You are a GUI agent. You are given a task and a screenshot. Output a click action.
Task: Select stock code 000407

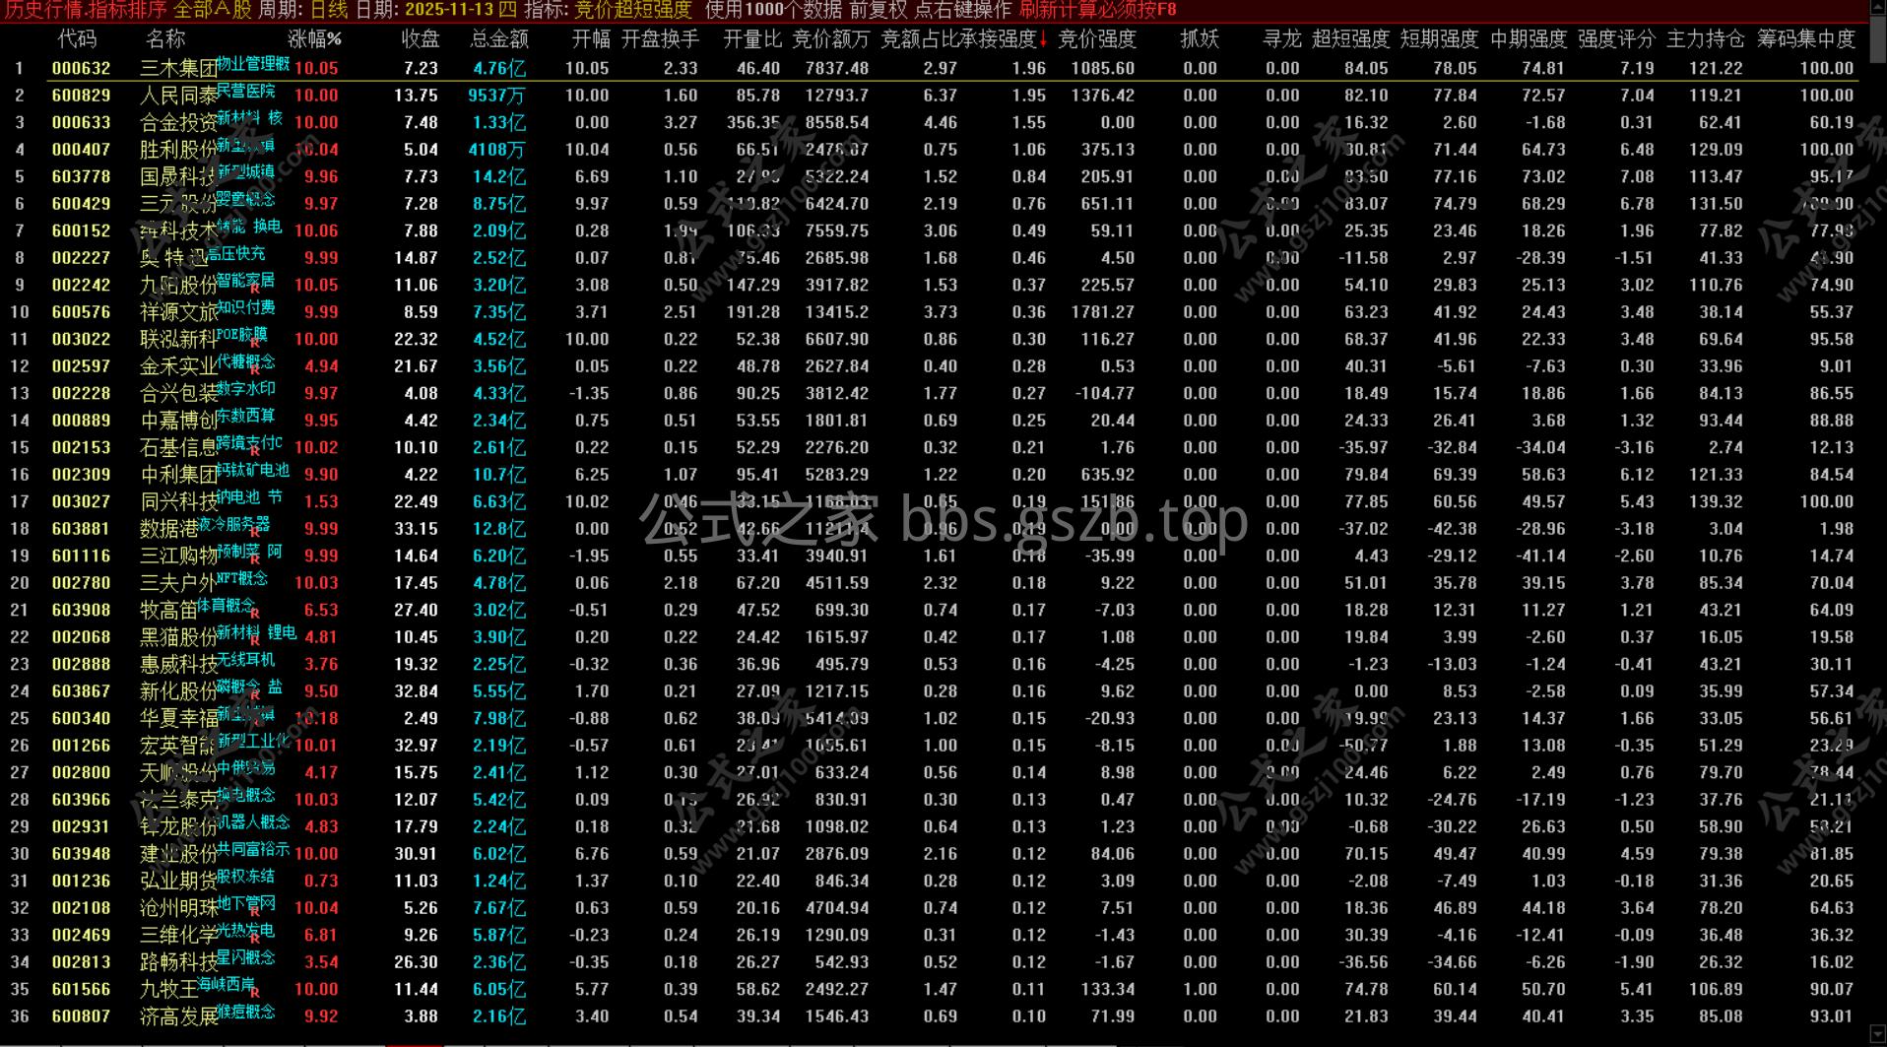[x=81, y=150]
